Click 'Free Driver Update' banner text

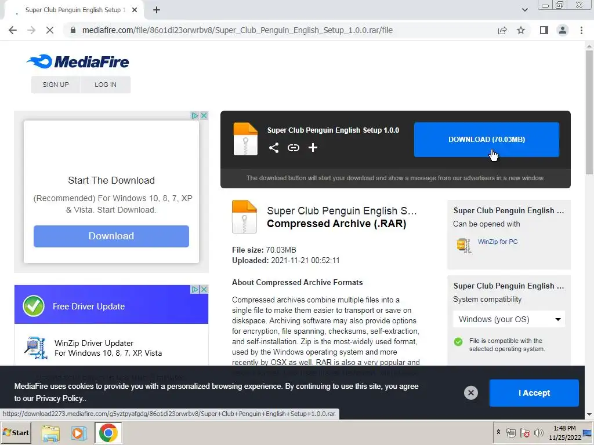89,307
